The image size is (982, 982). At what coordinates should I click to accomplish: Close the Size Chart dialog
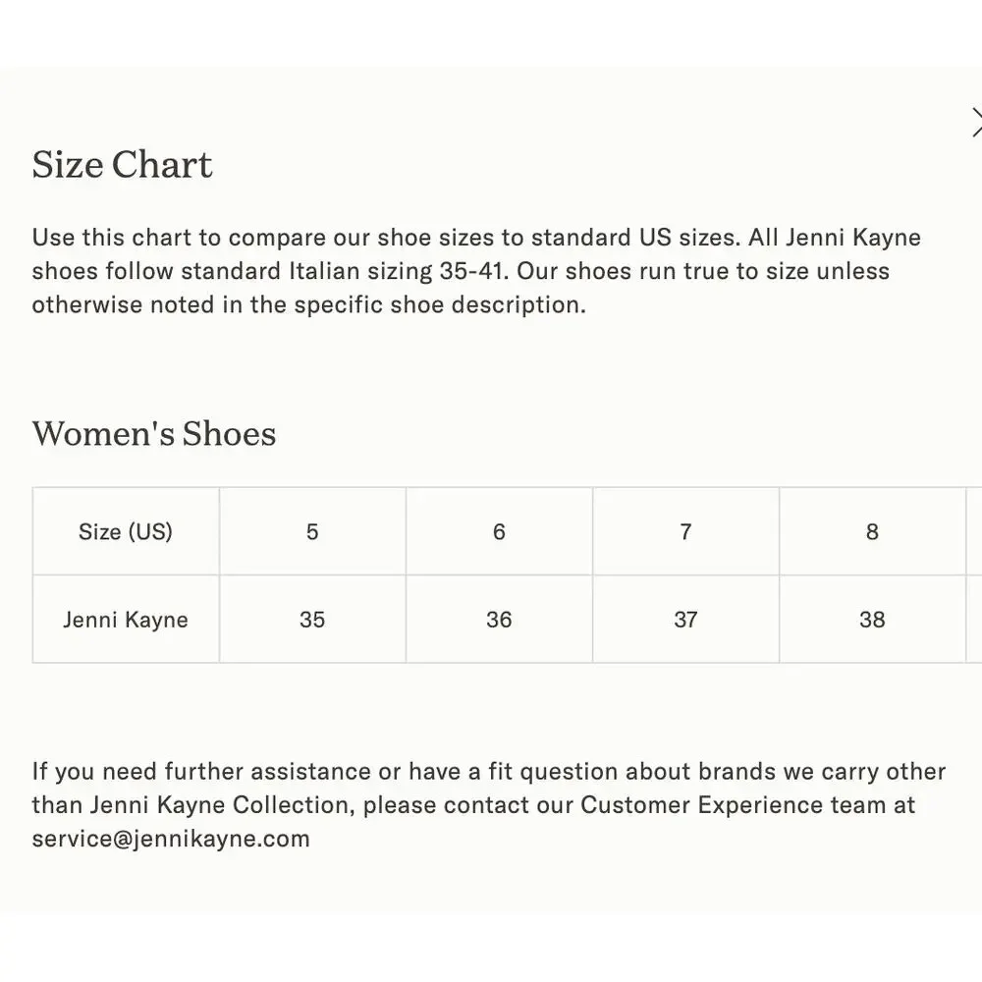coord(976,122)
